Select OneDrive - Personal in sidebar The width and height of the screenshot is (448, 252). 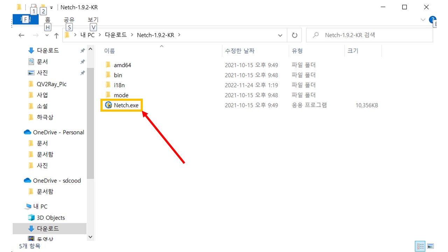(x=58, y=132)
